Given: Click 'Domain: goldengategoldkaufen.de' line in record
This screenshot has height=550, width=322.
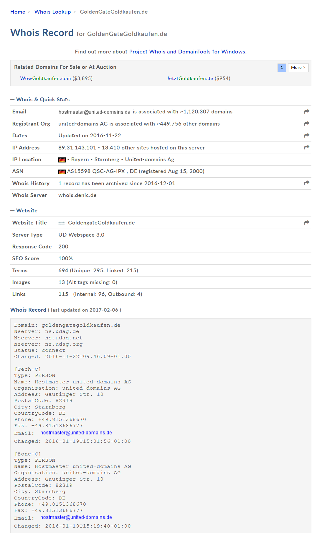Looking at the screenshot, I should pyautogui.click(x=67, y=325).
